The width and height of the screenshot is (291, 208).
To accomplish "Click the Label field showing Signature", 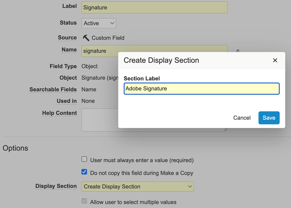I will click(x=154, y=7).
